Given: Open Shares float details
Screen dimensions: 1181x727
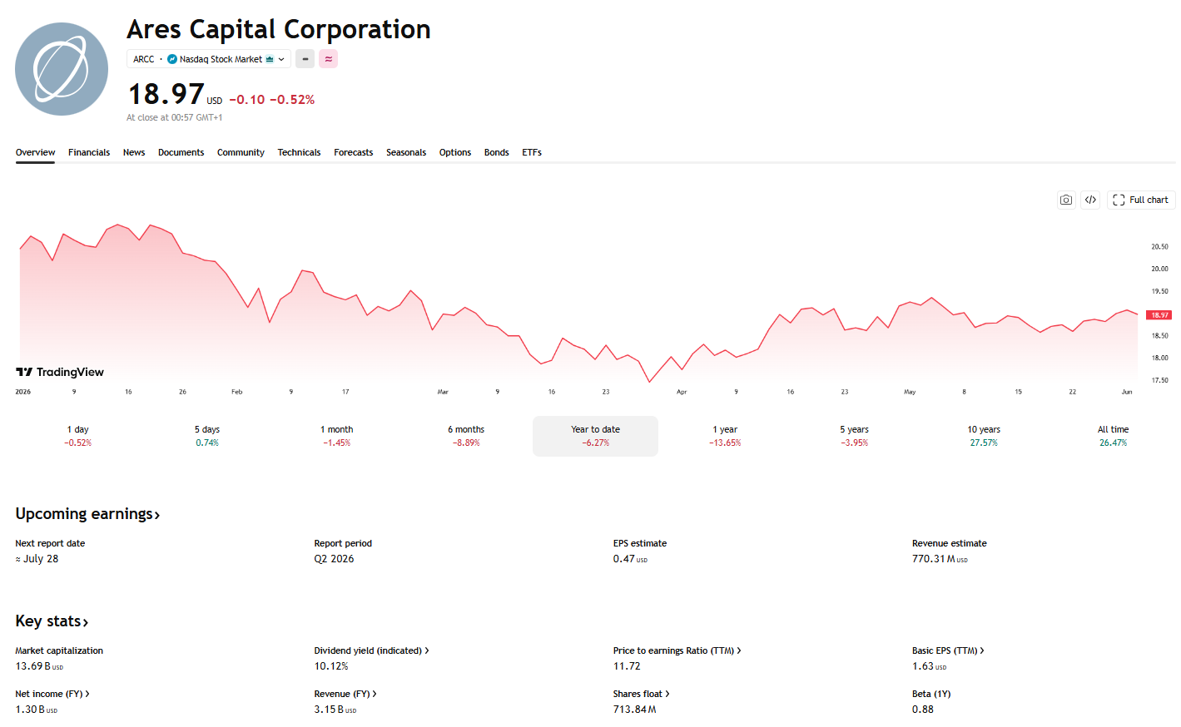Looking at the screenshot, I should click(641, 694).
